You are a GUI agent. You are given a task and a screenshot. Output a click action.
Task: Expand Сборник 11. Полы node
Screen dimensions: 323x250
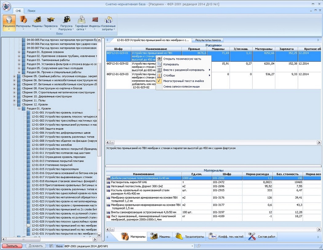click(x=14, y=101)
